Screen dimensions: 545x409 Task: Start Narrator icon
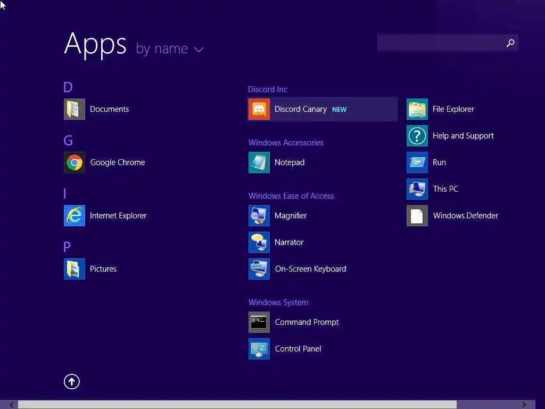pos(259,242)
